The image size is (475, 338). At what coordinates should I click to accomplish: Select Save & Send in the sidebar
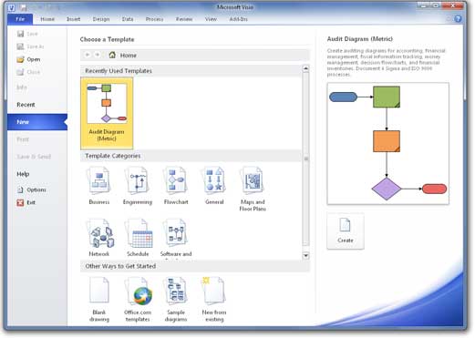(34, 157)
